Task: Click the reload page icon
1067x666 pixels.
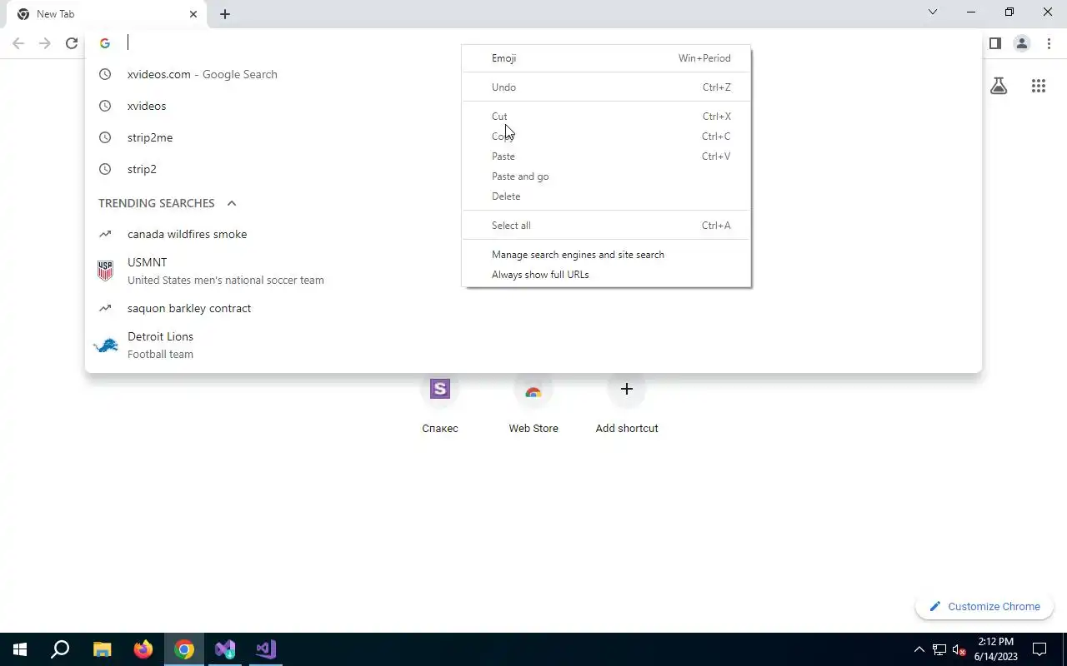Action: (x=72, y=43)
